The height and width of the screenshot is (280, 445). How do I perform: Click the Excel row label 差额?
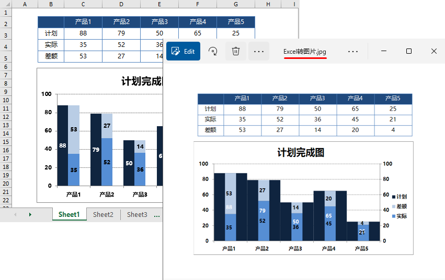[x=51, y=56]
